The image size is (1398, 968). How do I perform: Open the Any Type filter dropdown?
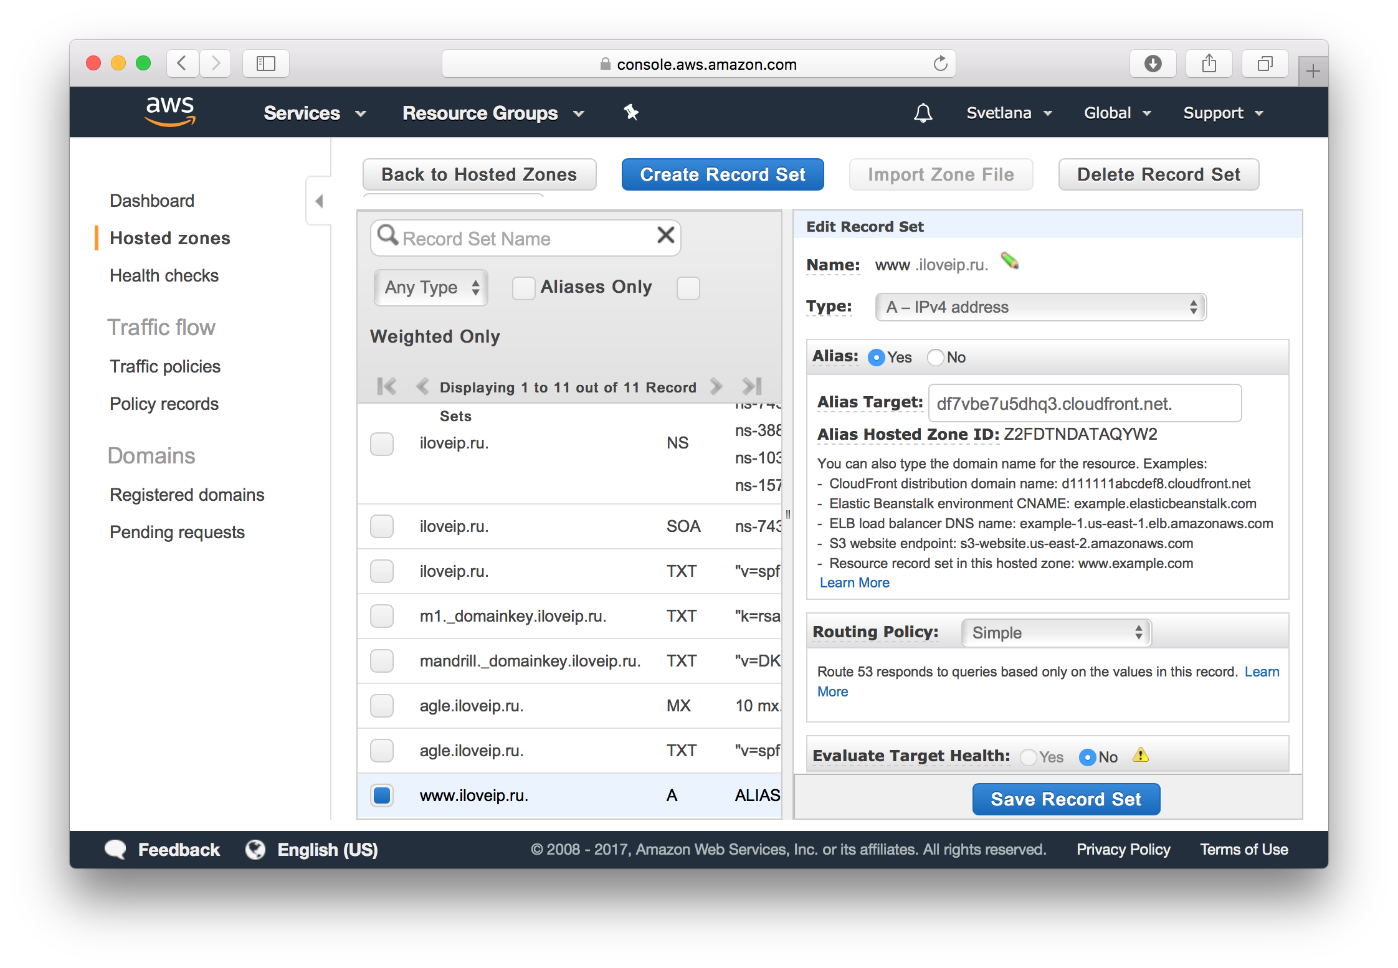[430, 287]
